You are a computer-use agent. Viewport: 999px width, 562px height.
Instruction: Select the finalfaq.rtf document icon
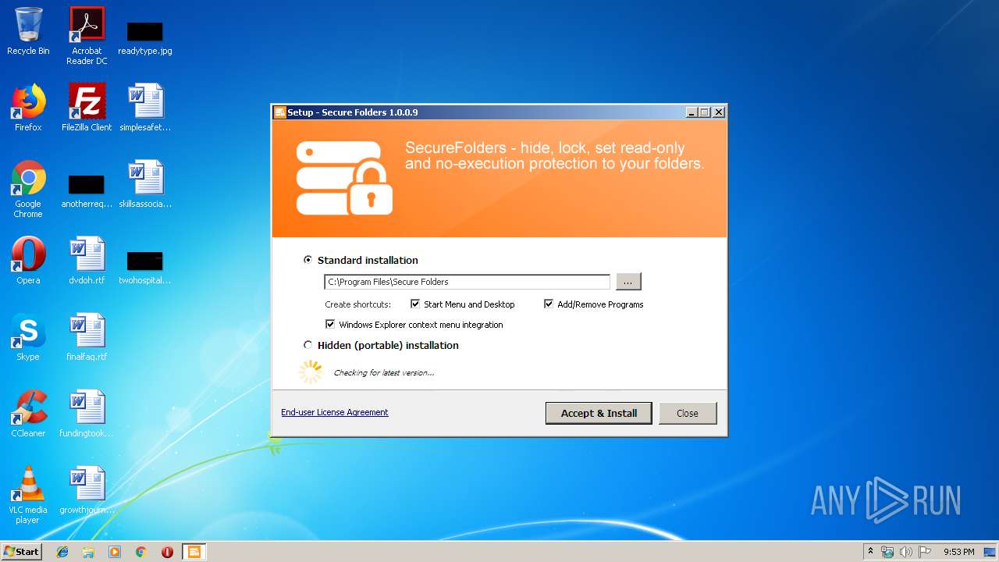click(x=87, y=337)
